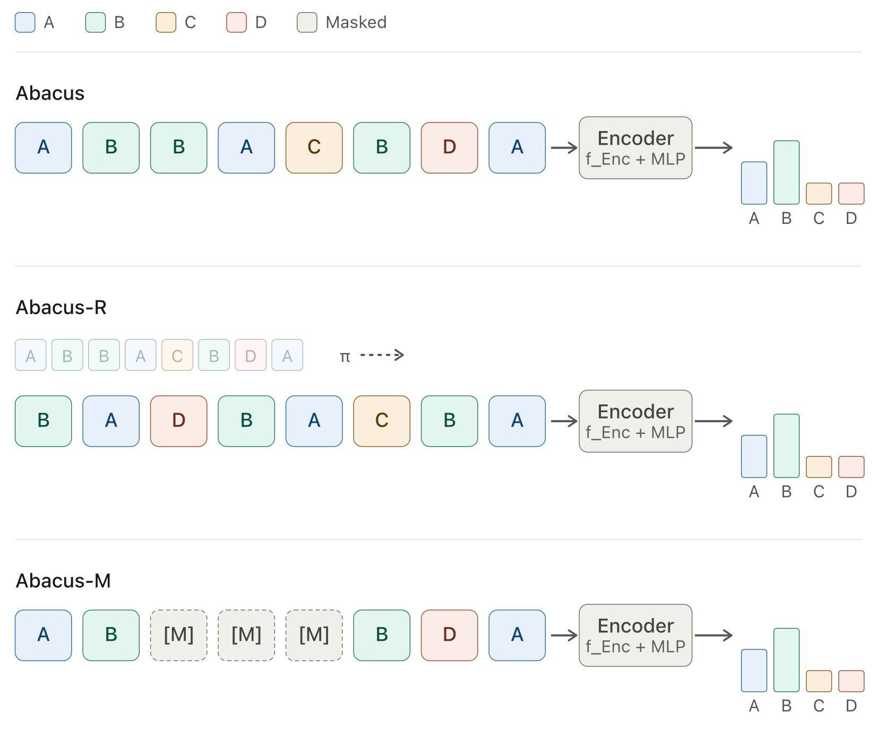Viewport: 876px width, 730px height.
Task: Click the orange C token in Abacus row
Action: (314, 147)
